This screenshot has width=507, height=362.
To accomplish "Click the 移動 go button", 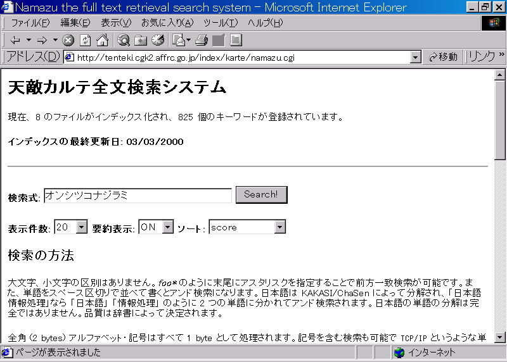I will [443, 57].
